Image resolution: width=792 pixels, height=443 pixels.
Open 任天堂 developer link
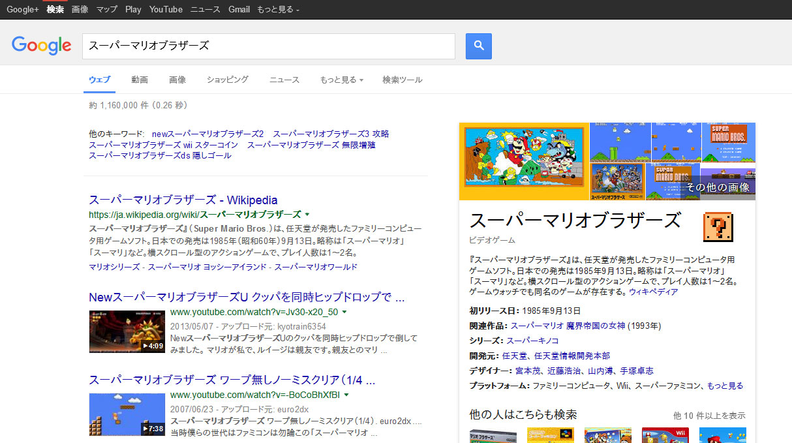click(514, 356)
